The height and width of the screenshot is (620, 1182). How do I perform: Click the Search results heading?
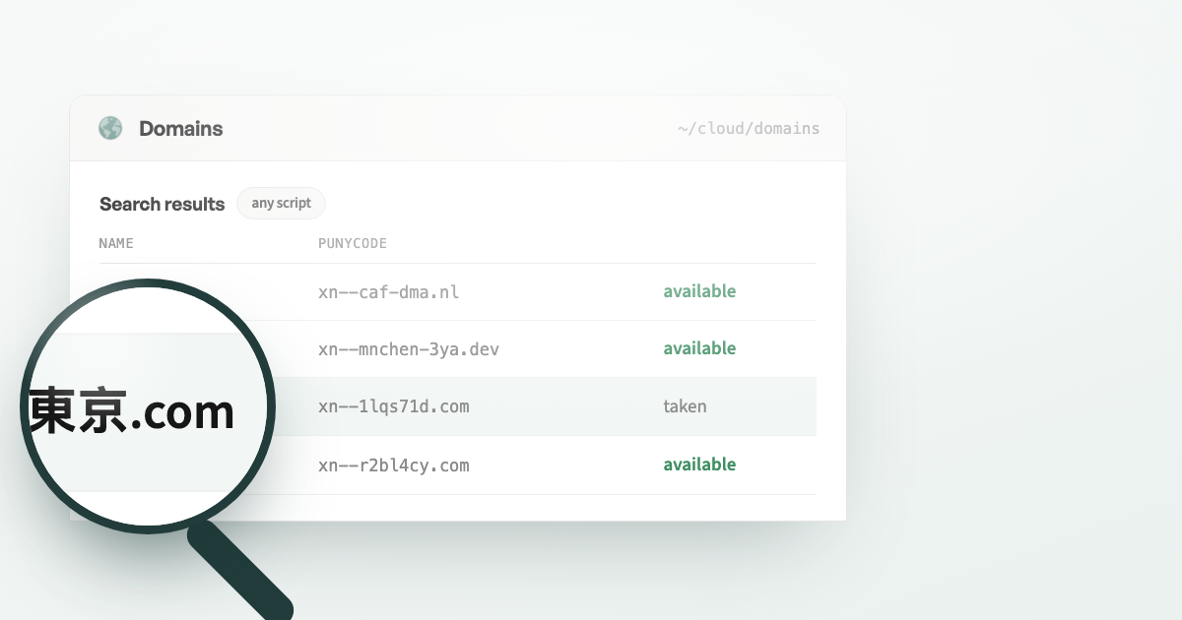[162, 204]
